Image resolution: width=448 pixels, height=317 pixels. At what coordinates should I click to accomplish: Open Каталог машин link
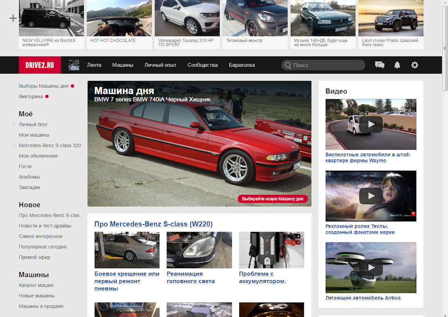click(36, 285)
